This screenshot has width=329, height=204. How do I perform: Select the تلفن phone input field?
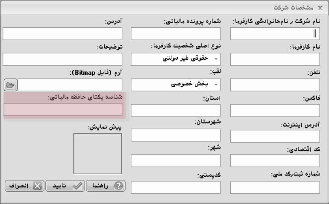pos(275,85)
